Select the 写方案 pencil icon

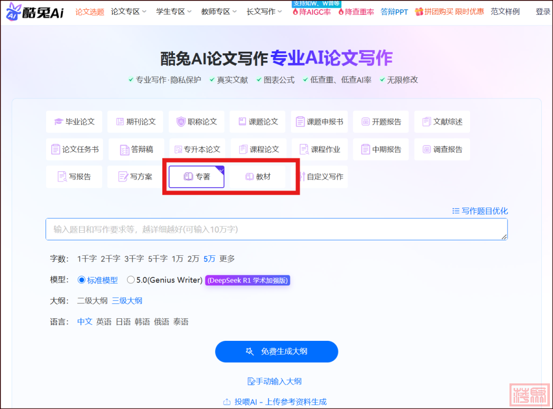(x=123, y=177)
